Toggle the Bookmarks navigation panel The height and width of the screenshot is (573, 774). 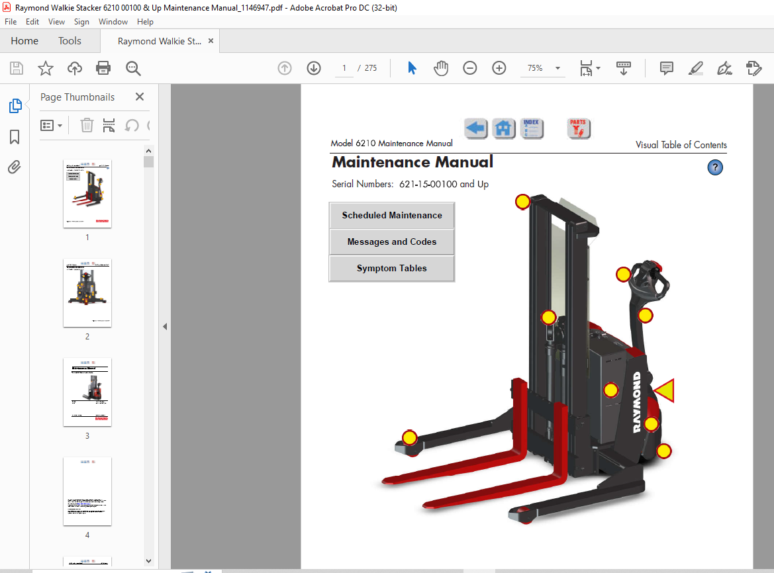pos(15,137)
